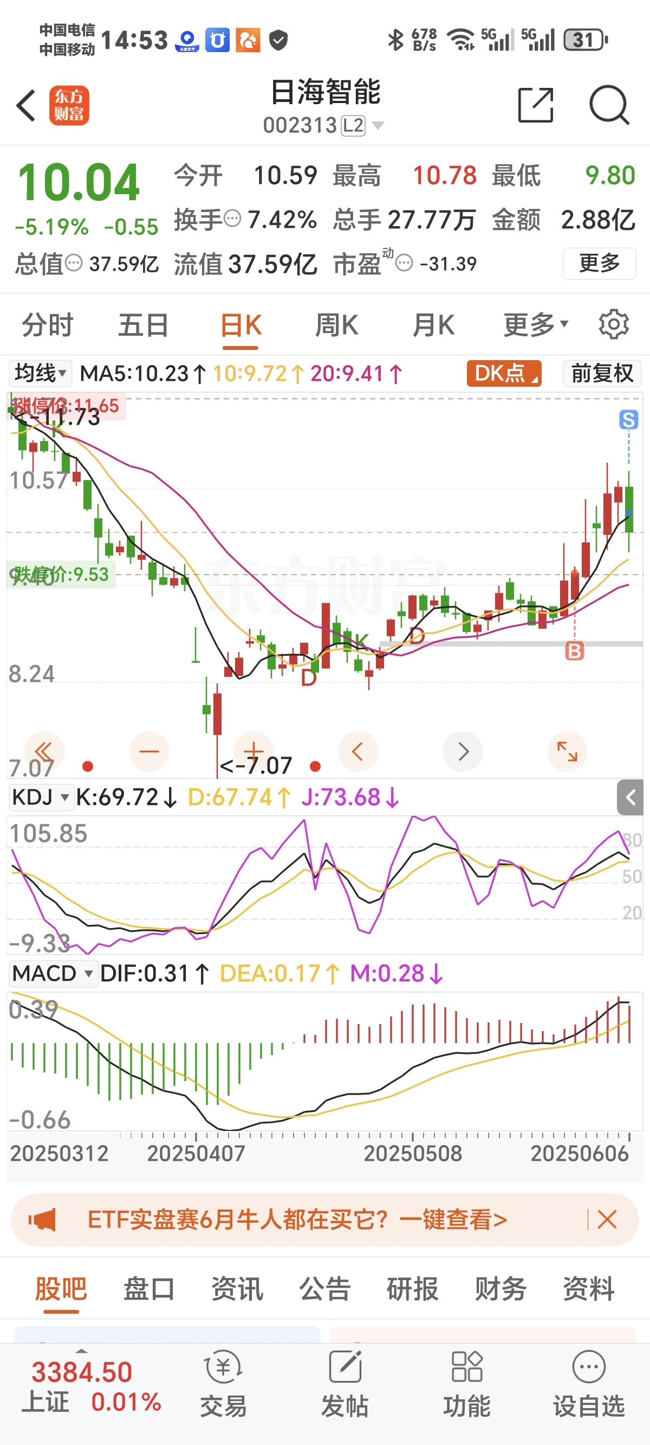This screenshot has height=1445, width=650.
Task: Open the MACD indicator dropdown
Action: (53, 973)
